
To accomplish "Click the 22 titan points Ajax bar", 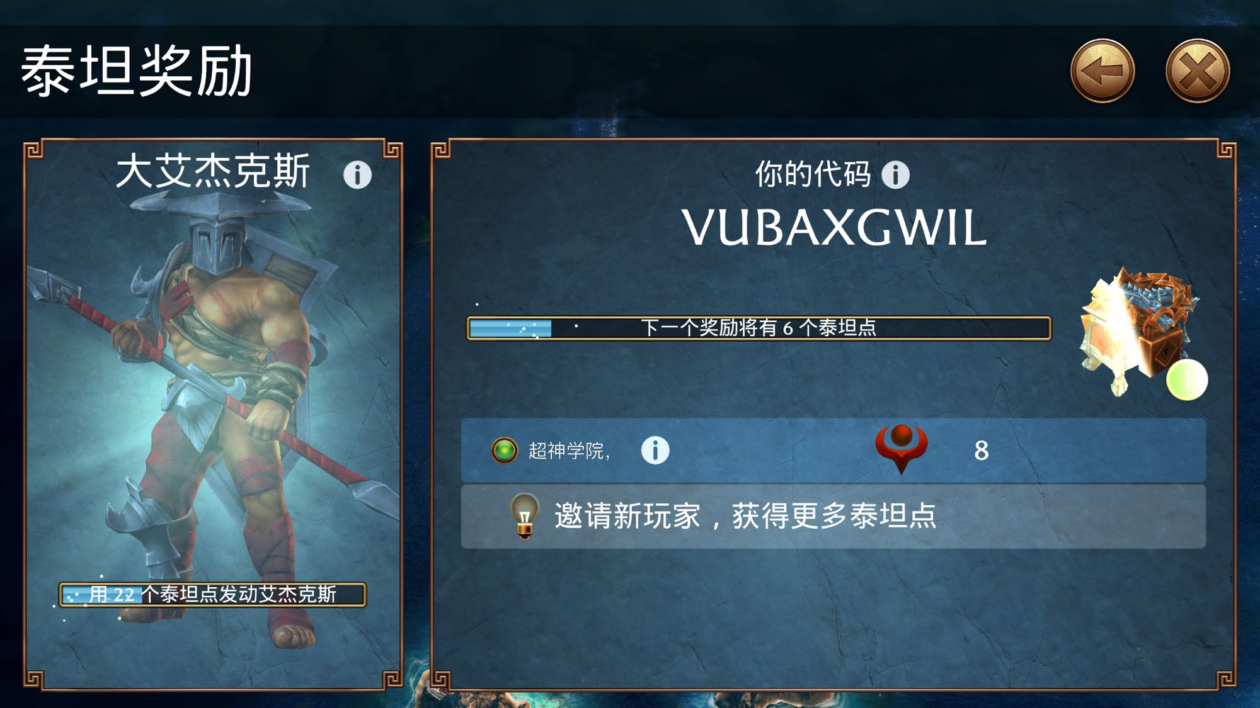I will tap(212, 594).
